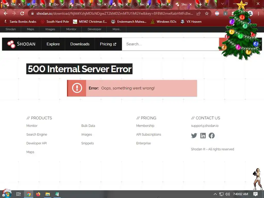Image resolution: width=264 pixels, height=198 pixels.
Task: Open File Explorer from the taskbar
Action: [48, 194]
